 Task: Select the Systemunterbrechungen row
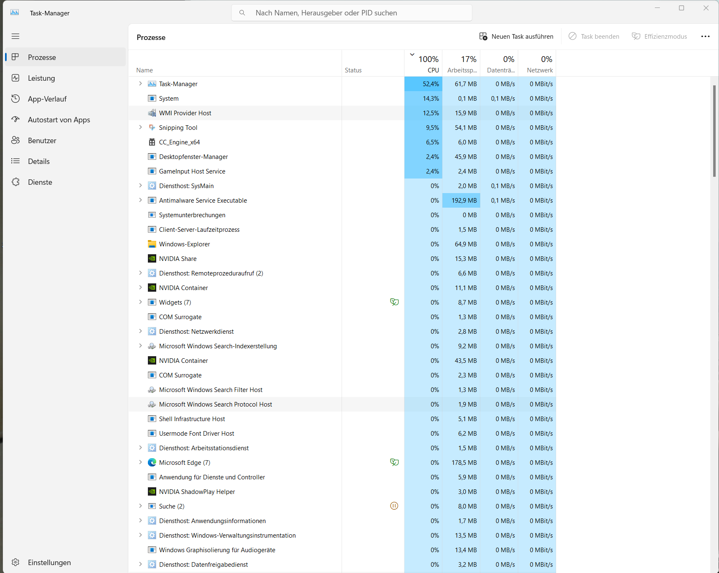coord(342,215)
